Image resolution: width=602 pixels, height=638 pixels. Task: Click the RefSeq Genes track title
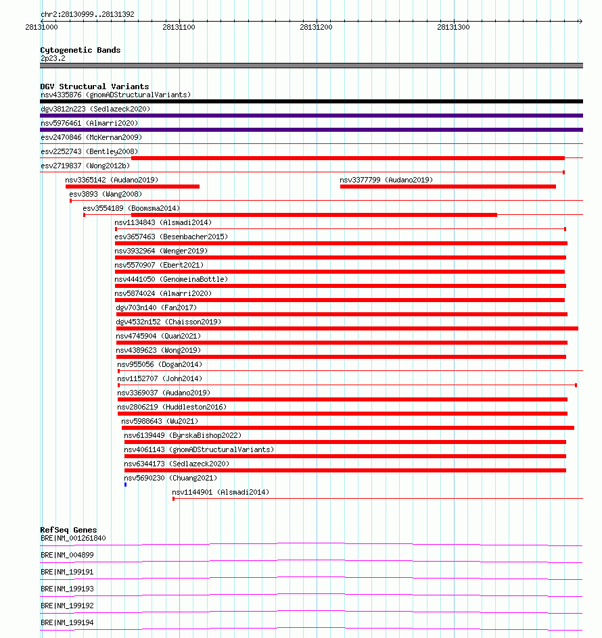pyautogui.click(x=68, y=530)
